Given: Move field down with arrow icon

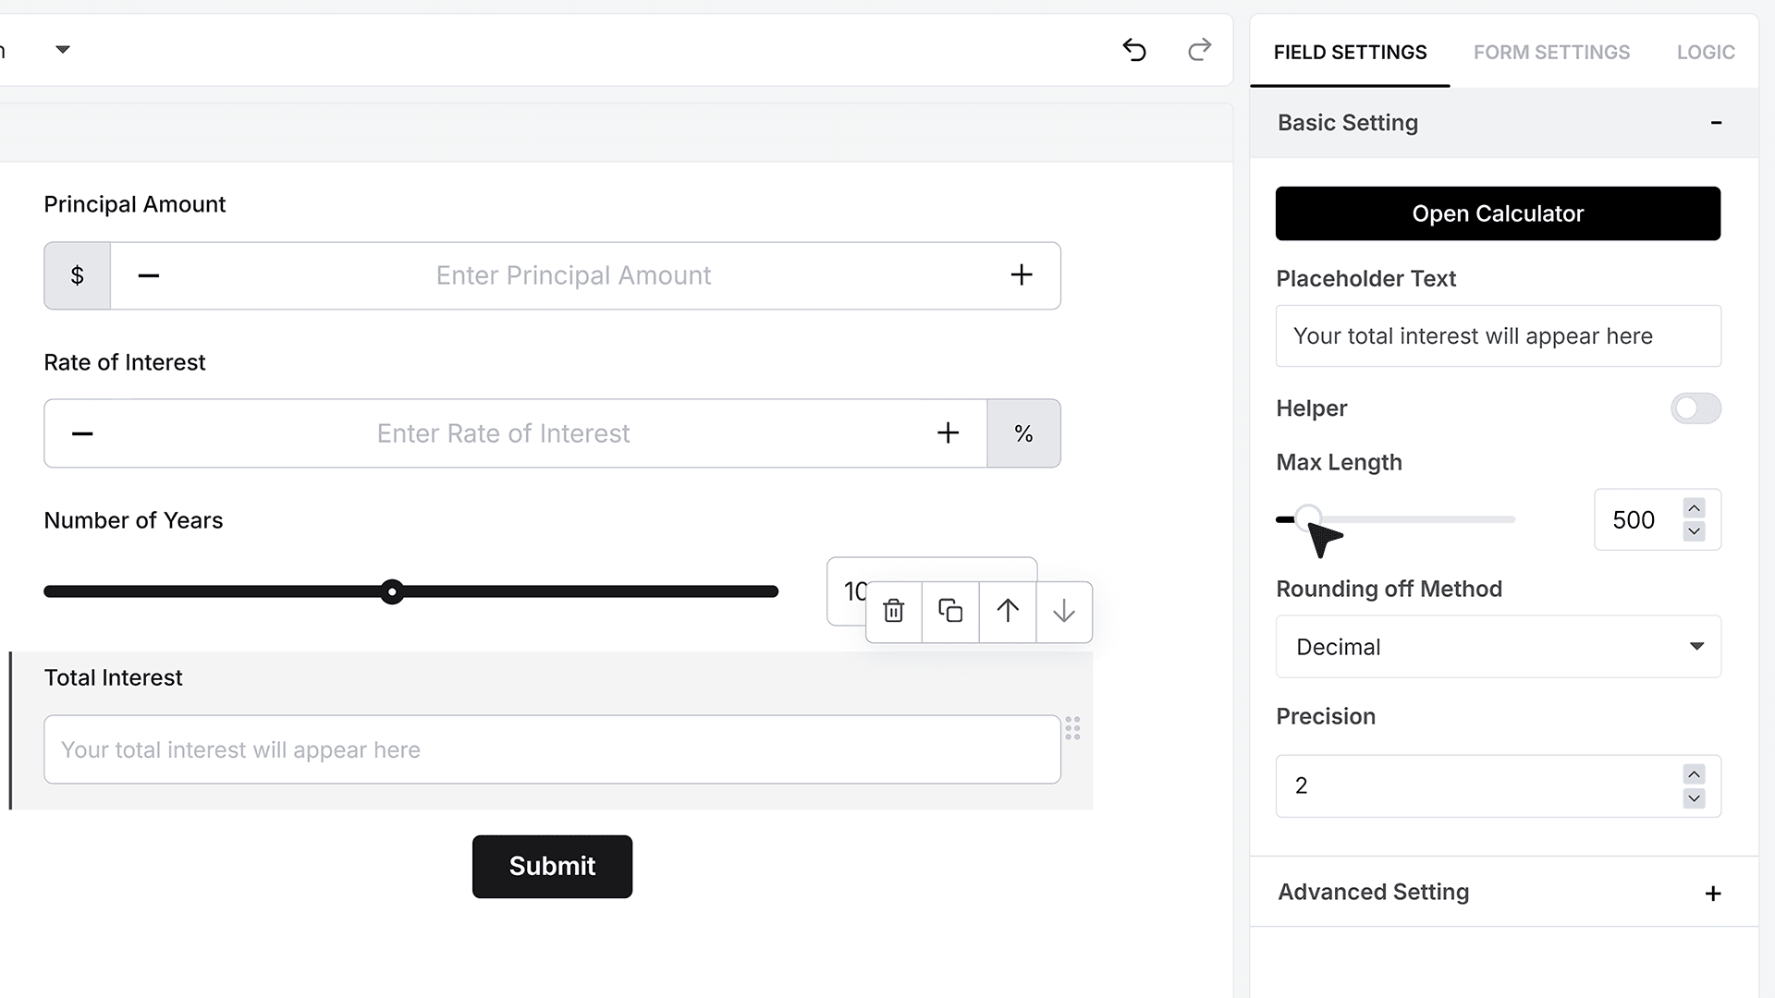Looking at the screenshot, I should tap(1064, 611).
